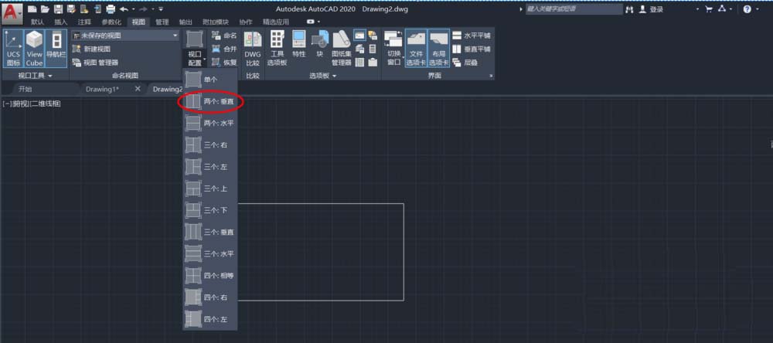This screenshot has height=343, width=773.
Task: Open the 切换窗口 (Switch Windows) dropdown
Action: point(394,49)
